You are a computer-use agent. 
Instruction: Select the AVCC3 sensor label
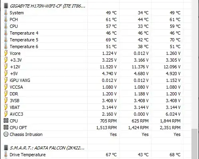(16, 114)
